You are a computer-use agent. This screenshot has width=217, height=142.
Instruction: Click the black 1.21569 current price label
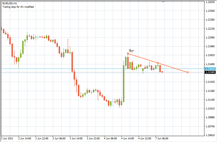[x=210, y=72]
